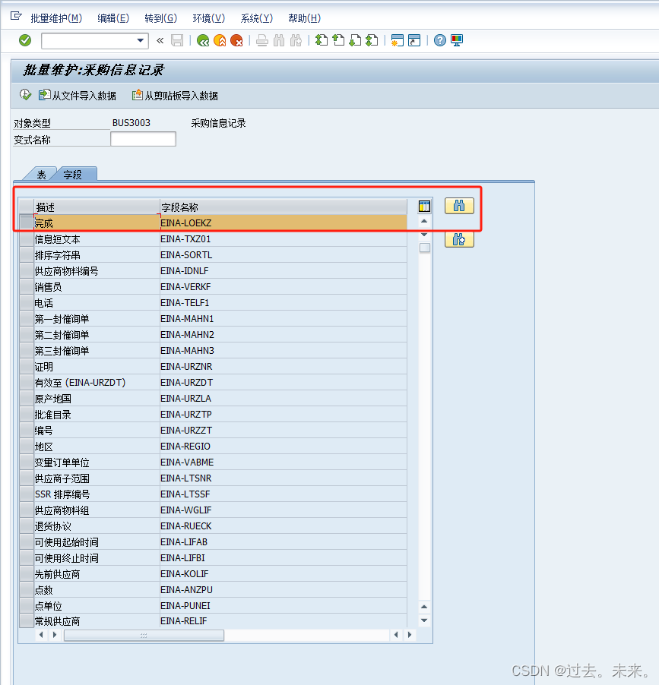The width and height of the screenshot is (659, 685).
Task: Execute the mass maintenance run
Action: 25,94
